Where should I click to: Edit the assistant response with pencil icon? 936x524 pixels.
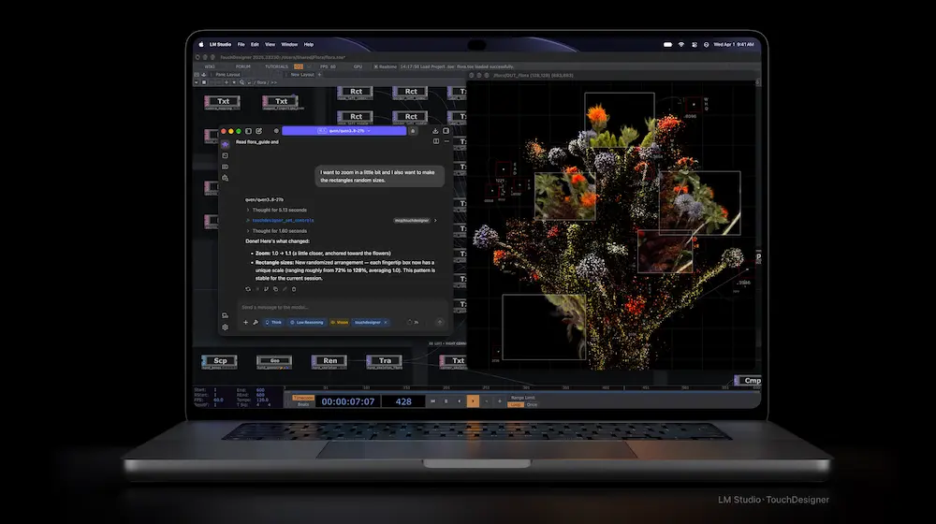pos(285,289)
